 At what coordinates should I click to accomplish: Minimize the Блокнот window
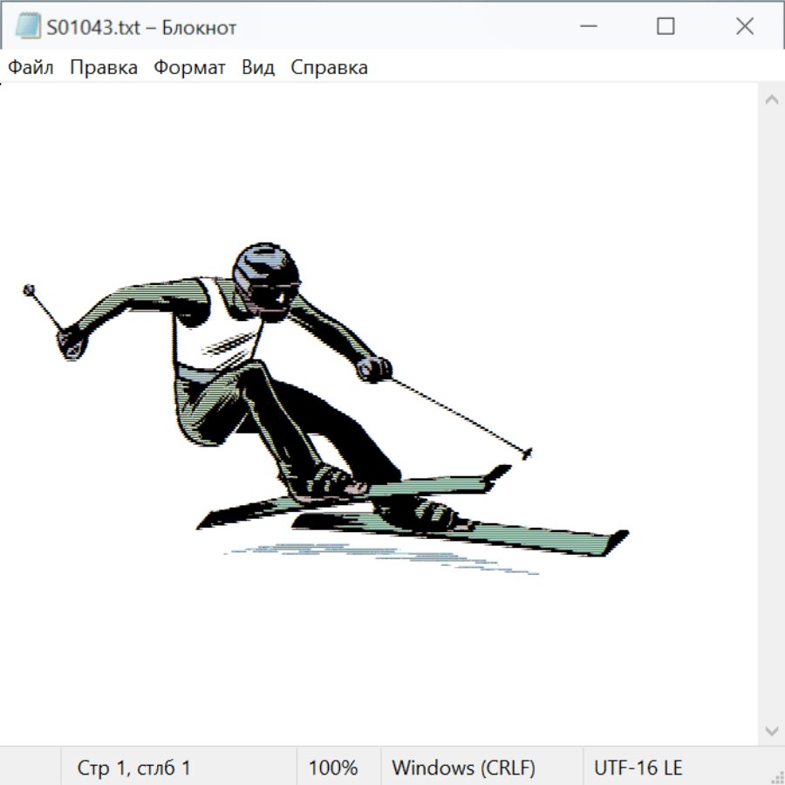(589, 27)
